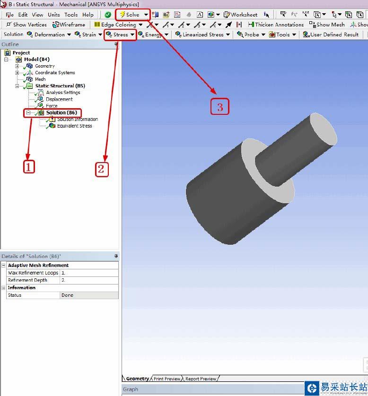Open the Edge Coloring dropdown arrow

[x=140, y=25]
